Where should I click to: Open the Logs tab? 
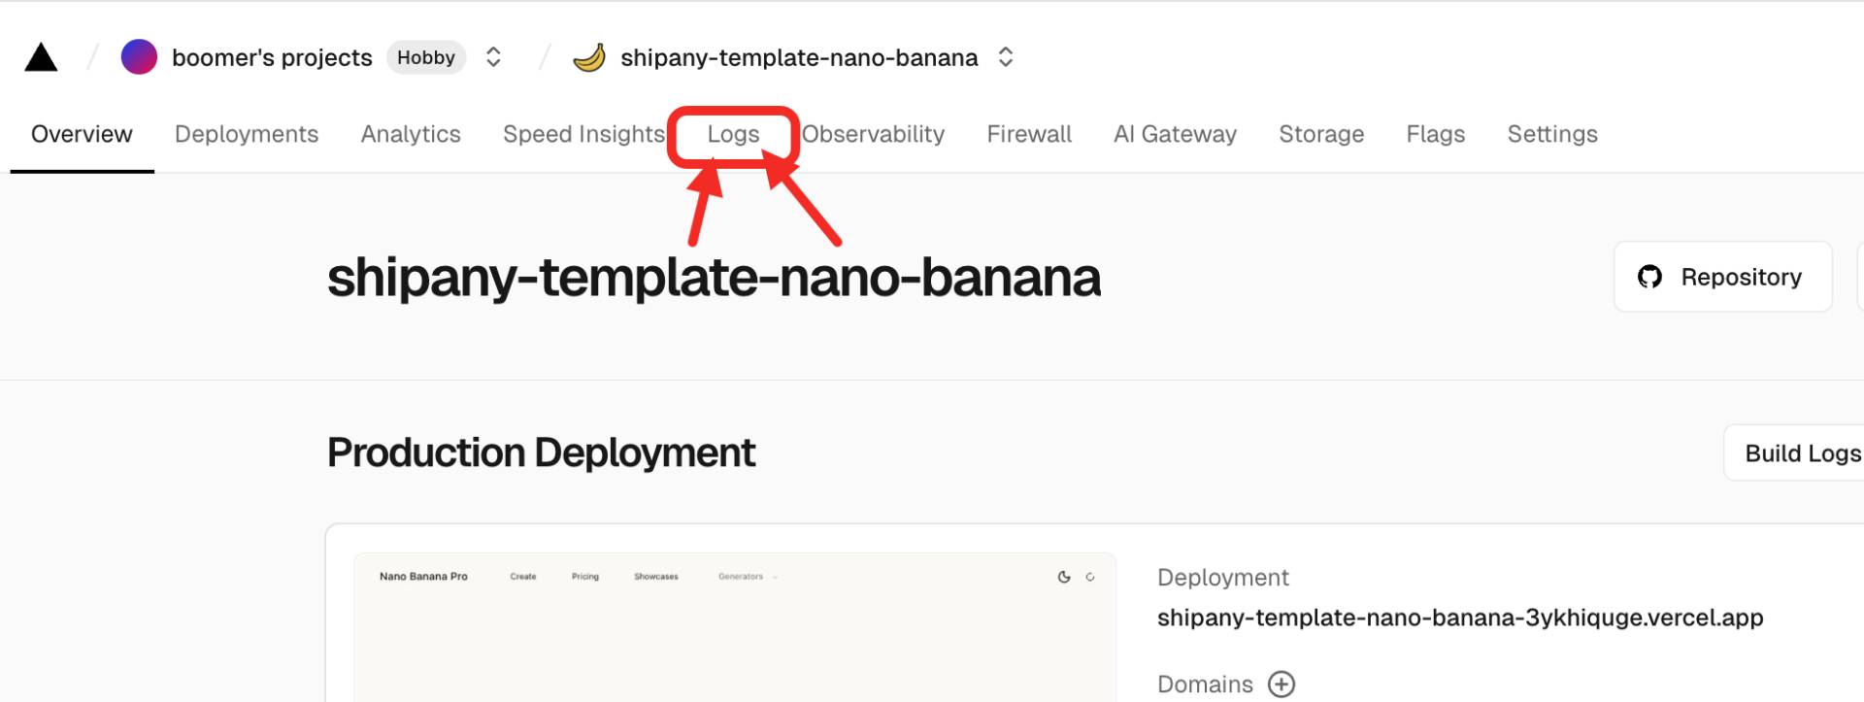(733, 134)
